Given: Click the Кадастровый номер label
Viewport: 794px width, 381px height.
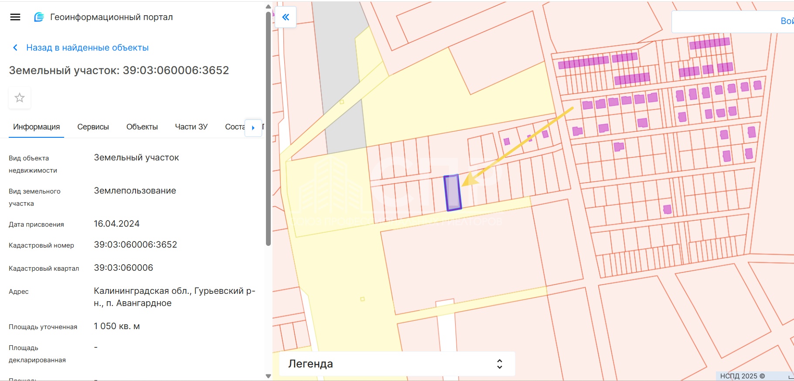Looking at the screenshot, I should click(41, 245).
